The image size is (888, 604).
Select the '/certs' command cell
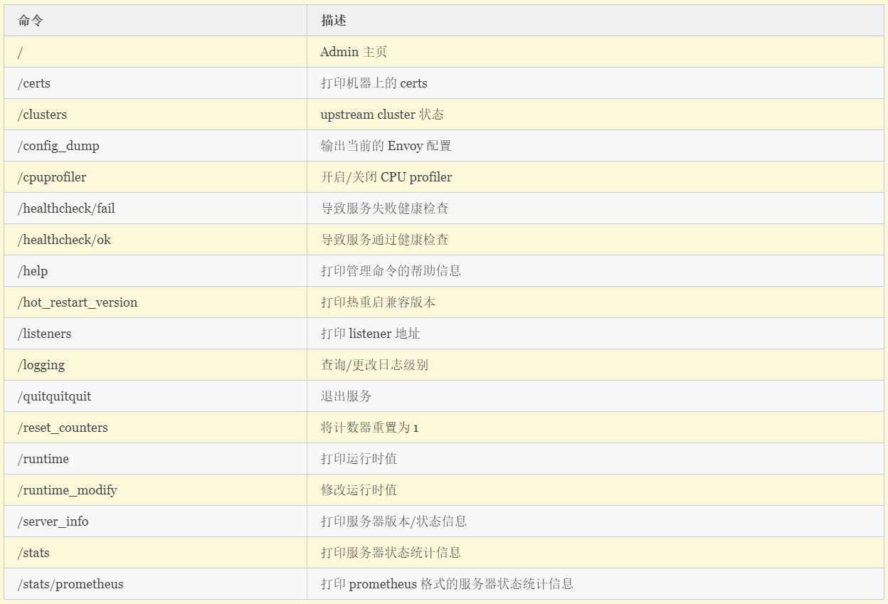coord(155,83)
